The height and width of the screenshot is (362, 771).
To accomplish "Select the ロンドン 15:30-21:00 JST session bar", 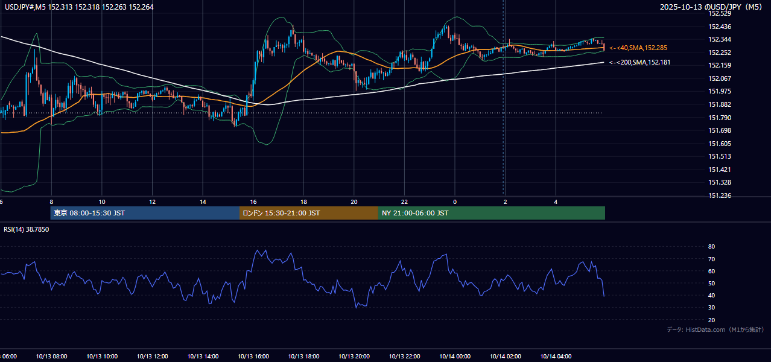I will point(309,213).
